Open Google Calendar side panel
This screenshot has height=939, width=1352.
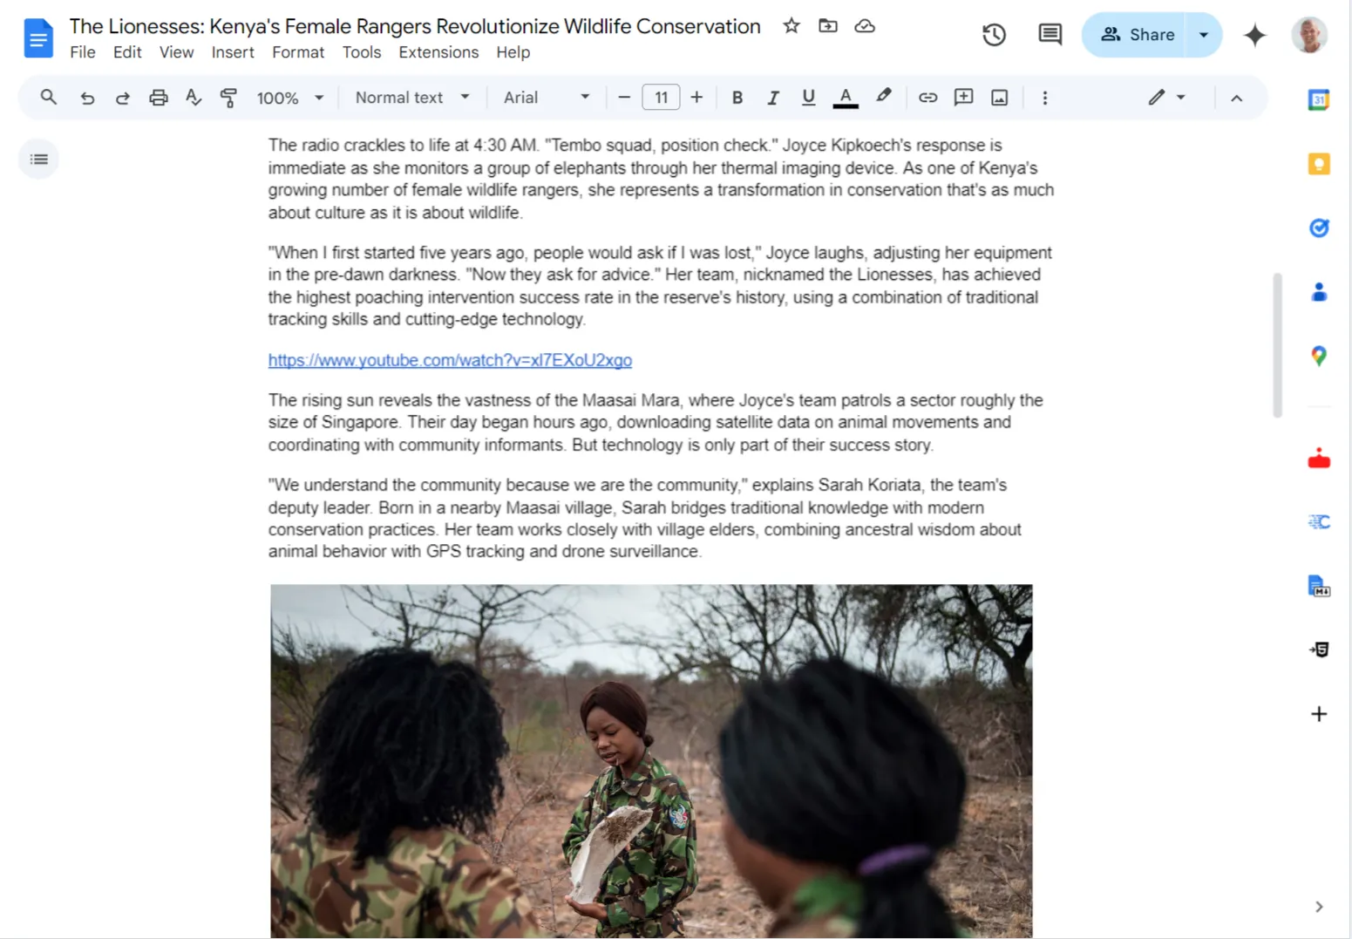point(1319,100)
